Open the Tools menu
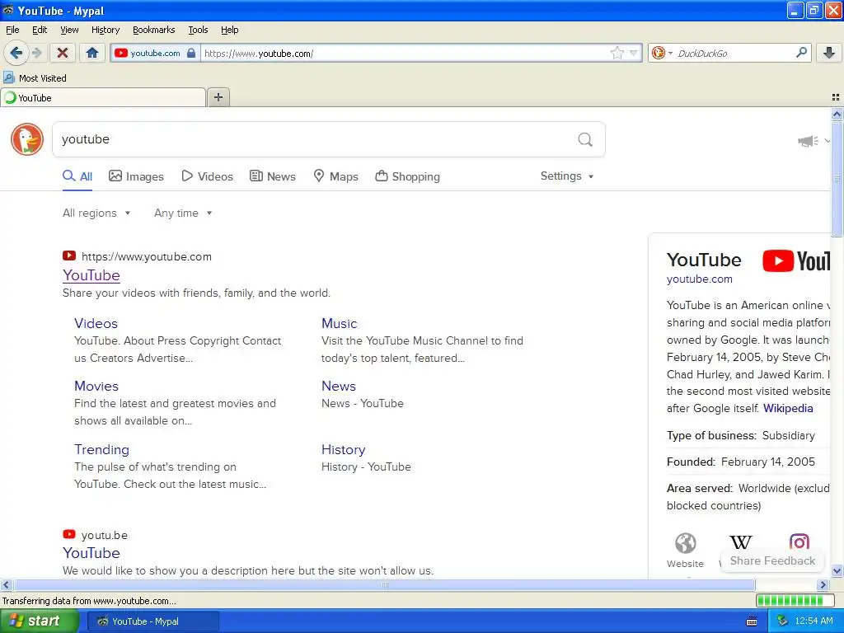Image resolution: width=844 pixels, height=633 pixels. point(198,30)
